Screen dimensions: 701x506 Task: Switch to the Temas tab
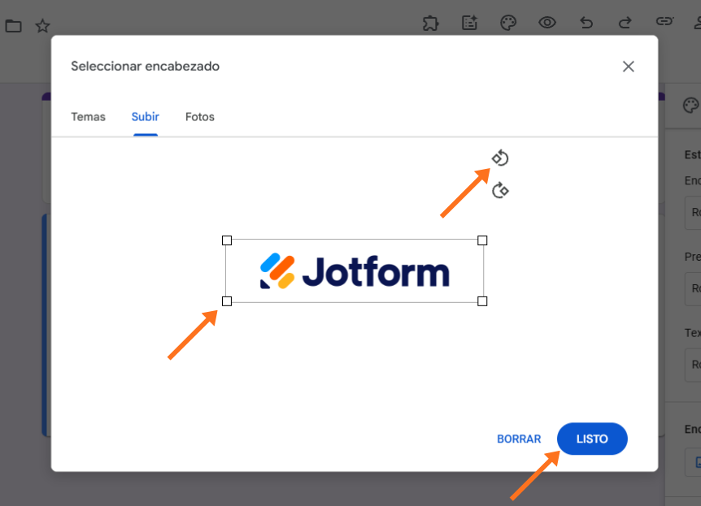pyautogui.click(x=88, y=116)
